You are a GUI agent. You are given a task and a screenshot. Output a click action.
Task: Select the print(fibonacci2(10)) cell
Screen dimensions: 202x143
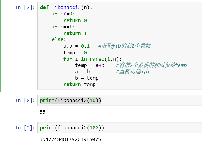(70, 100)
